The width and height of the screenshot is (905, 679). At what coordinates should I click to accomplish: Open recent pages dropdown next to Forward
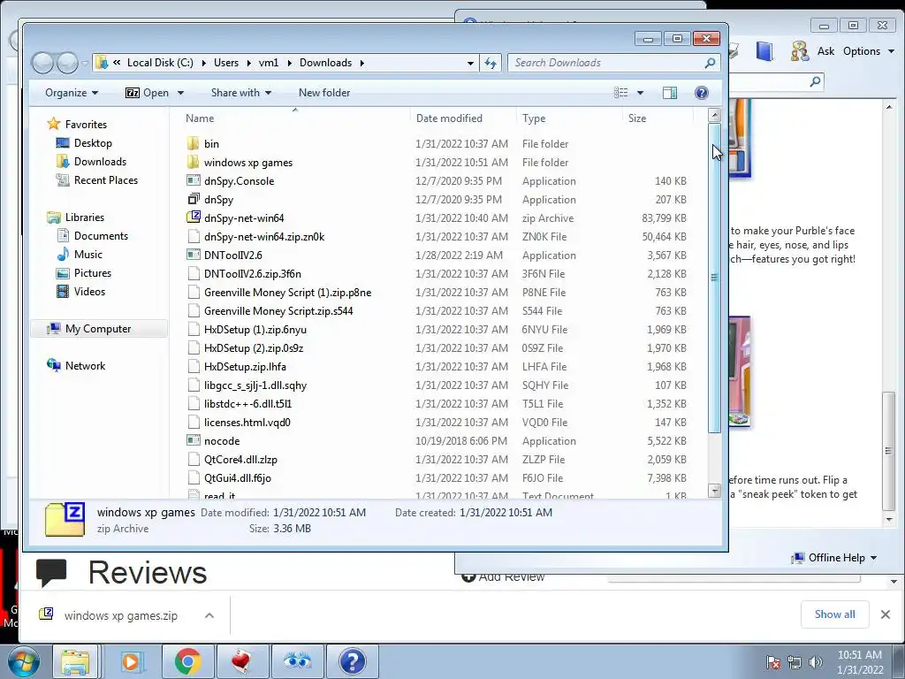click(x=85, y=63)
